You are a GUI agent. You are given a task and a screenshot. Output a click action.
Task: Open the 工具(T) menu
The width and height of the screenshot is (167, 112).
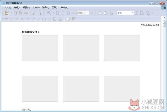point(55,8)
